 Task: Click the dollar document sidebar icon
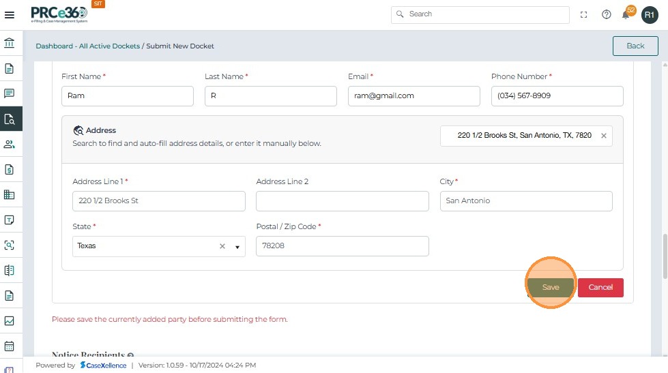click(x=10, y=169)
